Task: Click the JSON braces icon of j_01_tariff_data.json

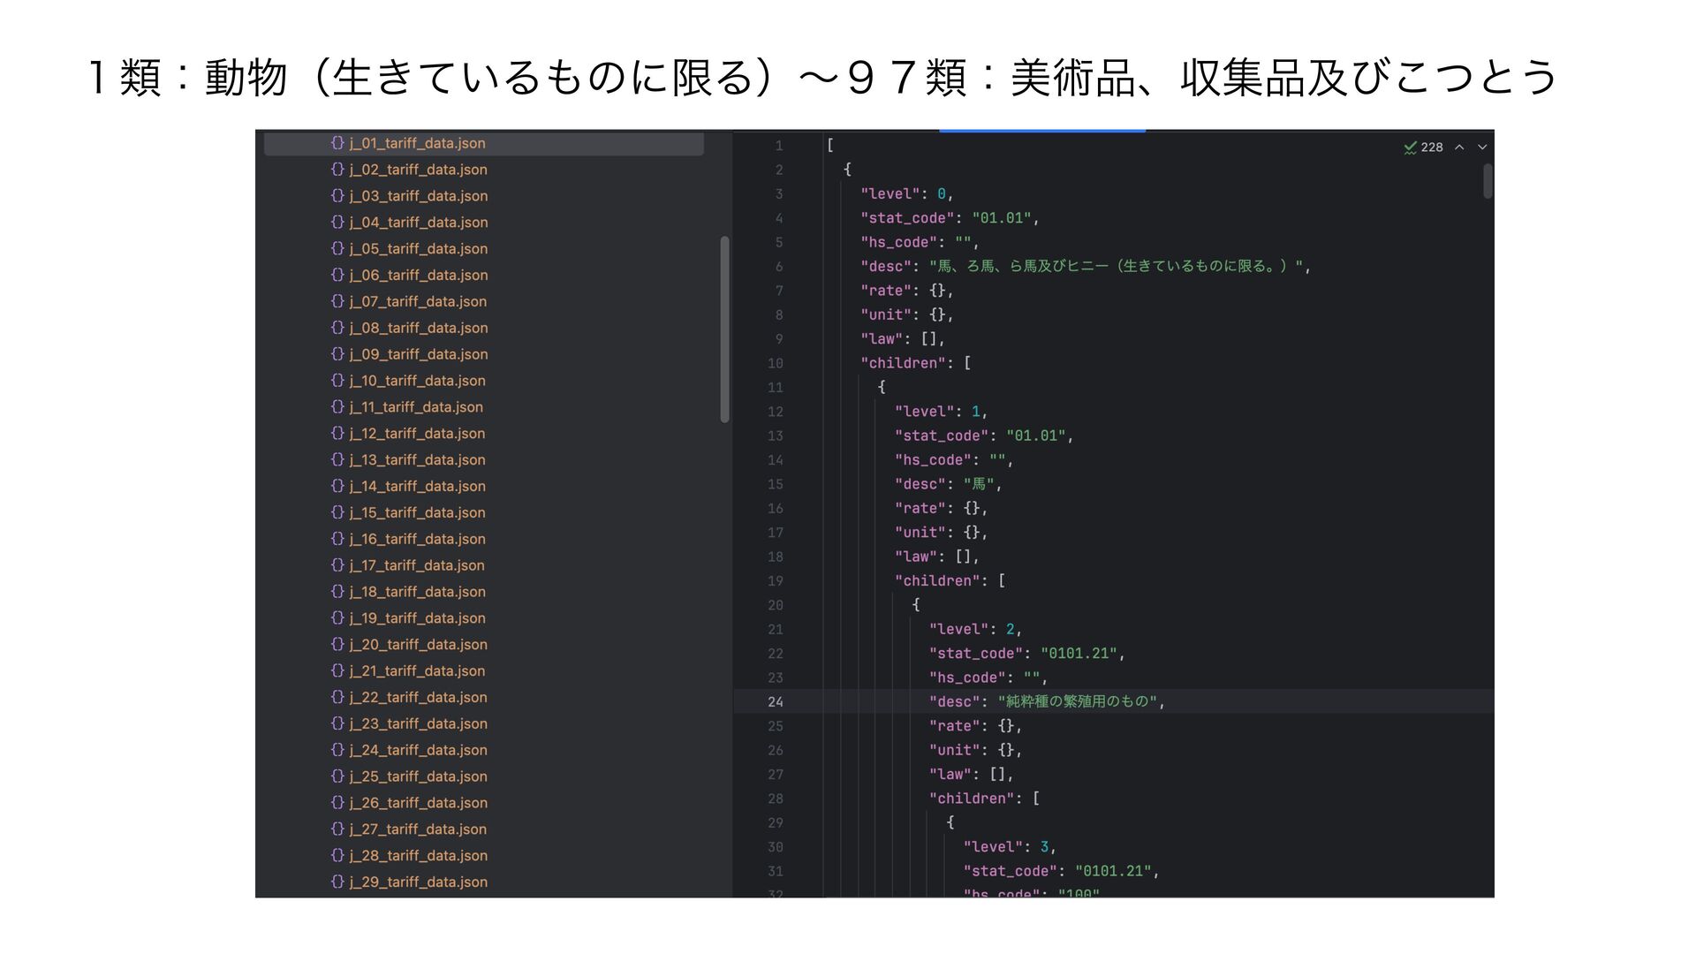Action: 337,143
